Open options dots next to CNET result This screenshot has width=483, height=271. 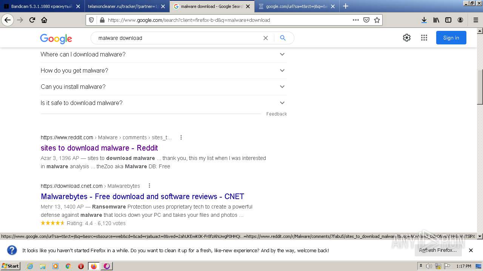click(149, 186)
